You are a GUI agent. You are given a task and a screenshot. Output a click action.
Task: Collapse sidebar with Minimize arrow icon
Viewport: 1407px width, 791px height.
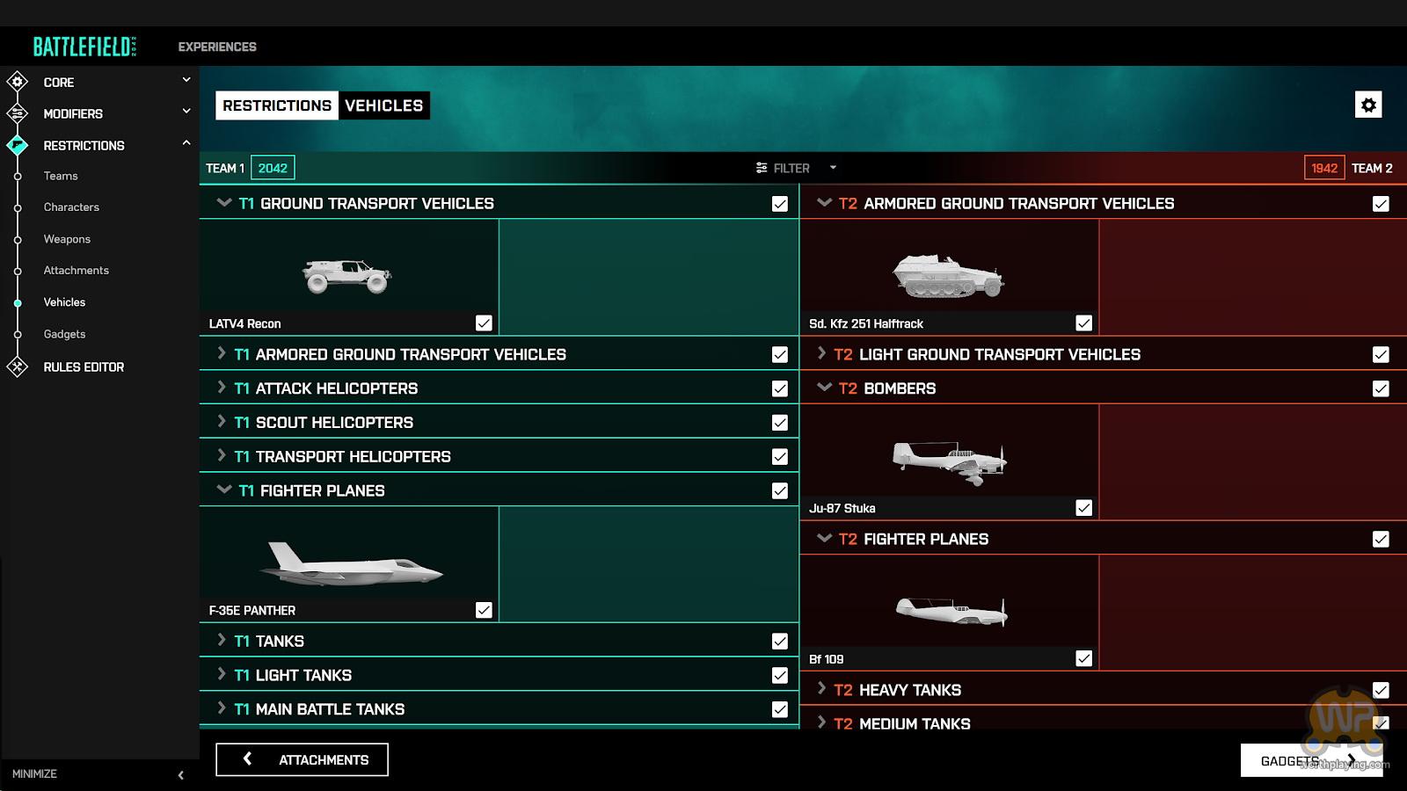click(x=180, y=774)
